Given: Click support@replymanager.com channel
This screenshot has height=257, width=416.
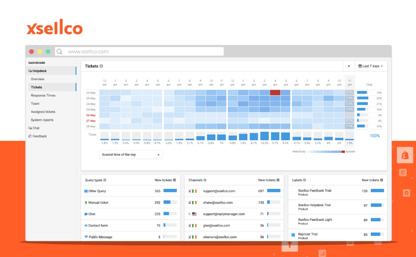Looking at the screenshot, I should tap(224, 214).
